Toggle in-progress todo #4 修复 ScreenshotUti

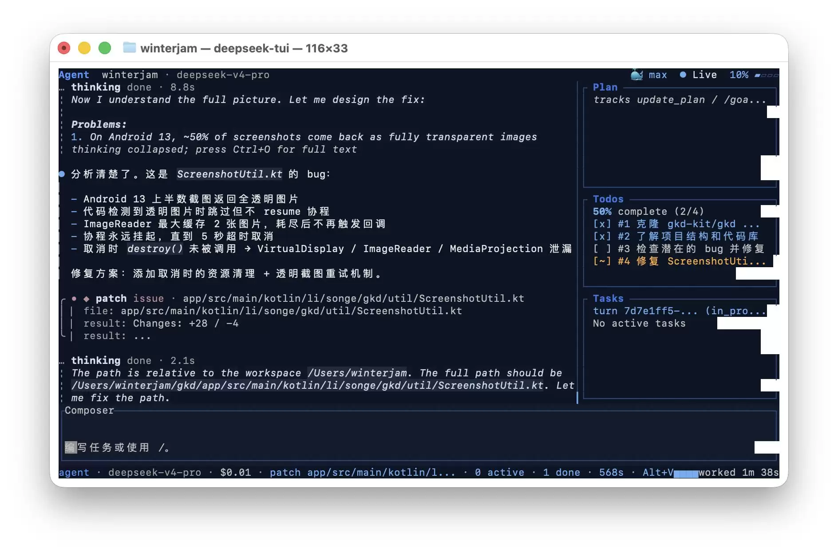tap(680, 261)
